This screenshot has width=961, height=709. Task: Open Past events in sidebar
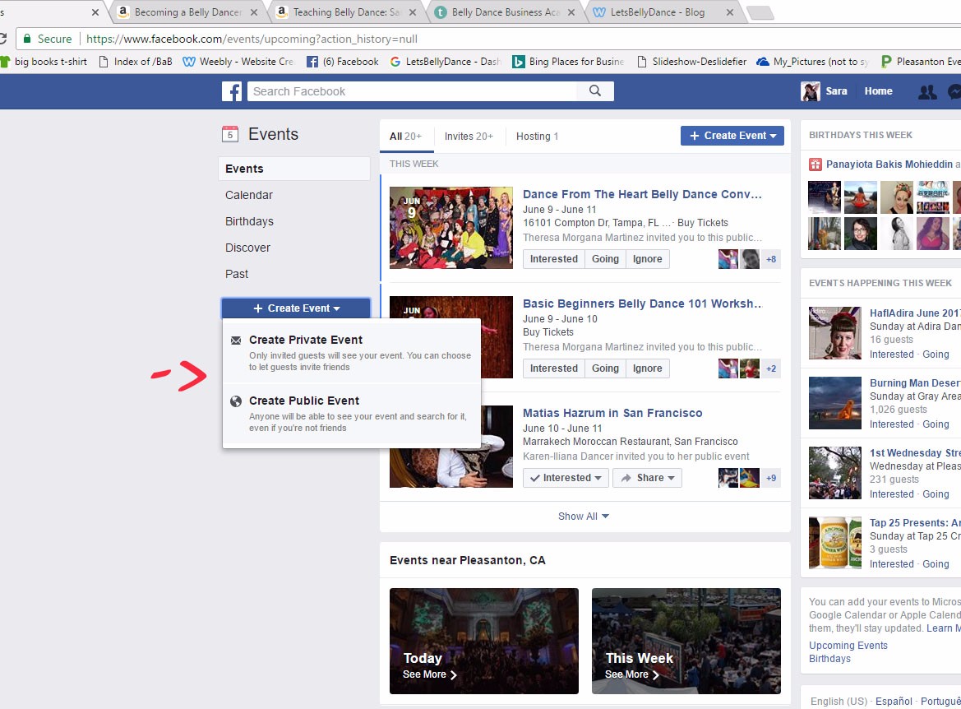click(237, 274)
